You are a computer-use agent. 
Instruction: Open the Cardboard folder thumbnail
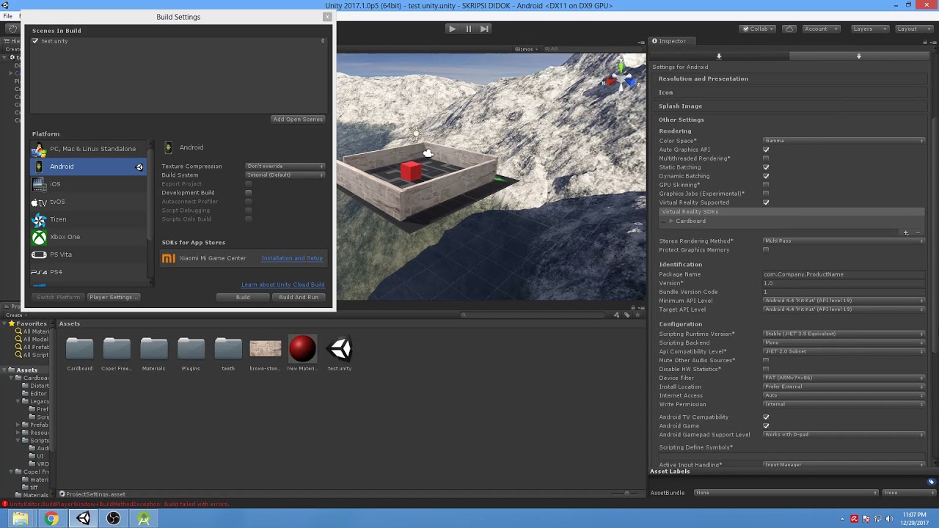pyautogui.click(x=80, y=349)
